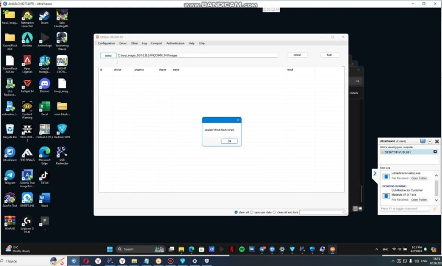Click the chat message input field
This screenshot has height=266, width=442.
tap(405, 209)
